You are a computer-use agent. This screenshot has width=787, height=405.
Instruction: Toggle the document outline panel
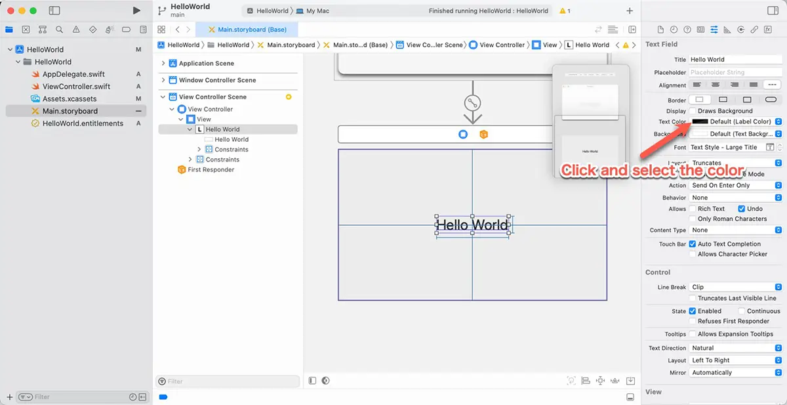[312, 381]
